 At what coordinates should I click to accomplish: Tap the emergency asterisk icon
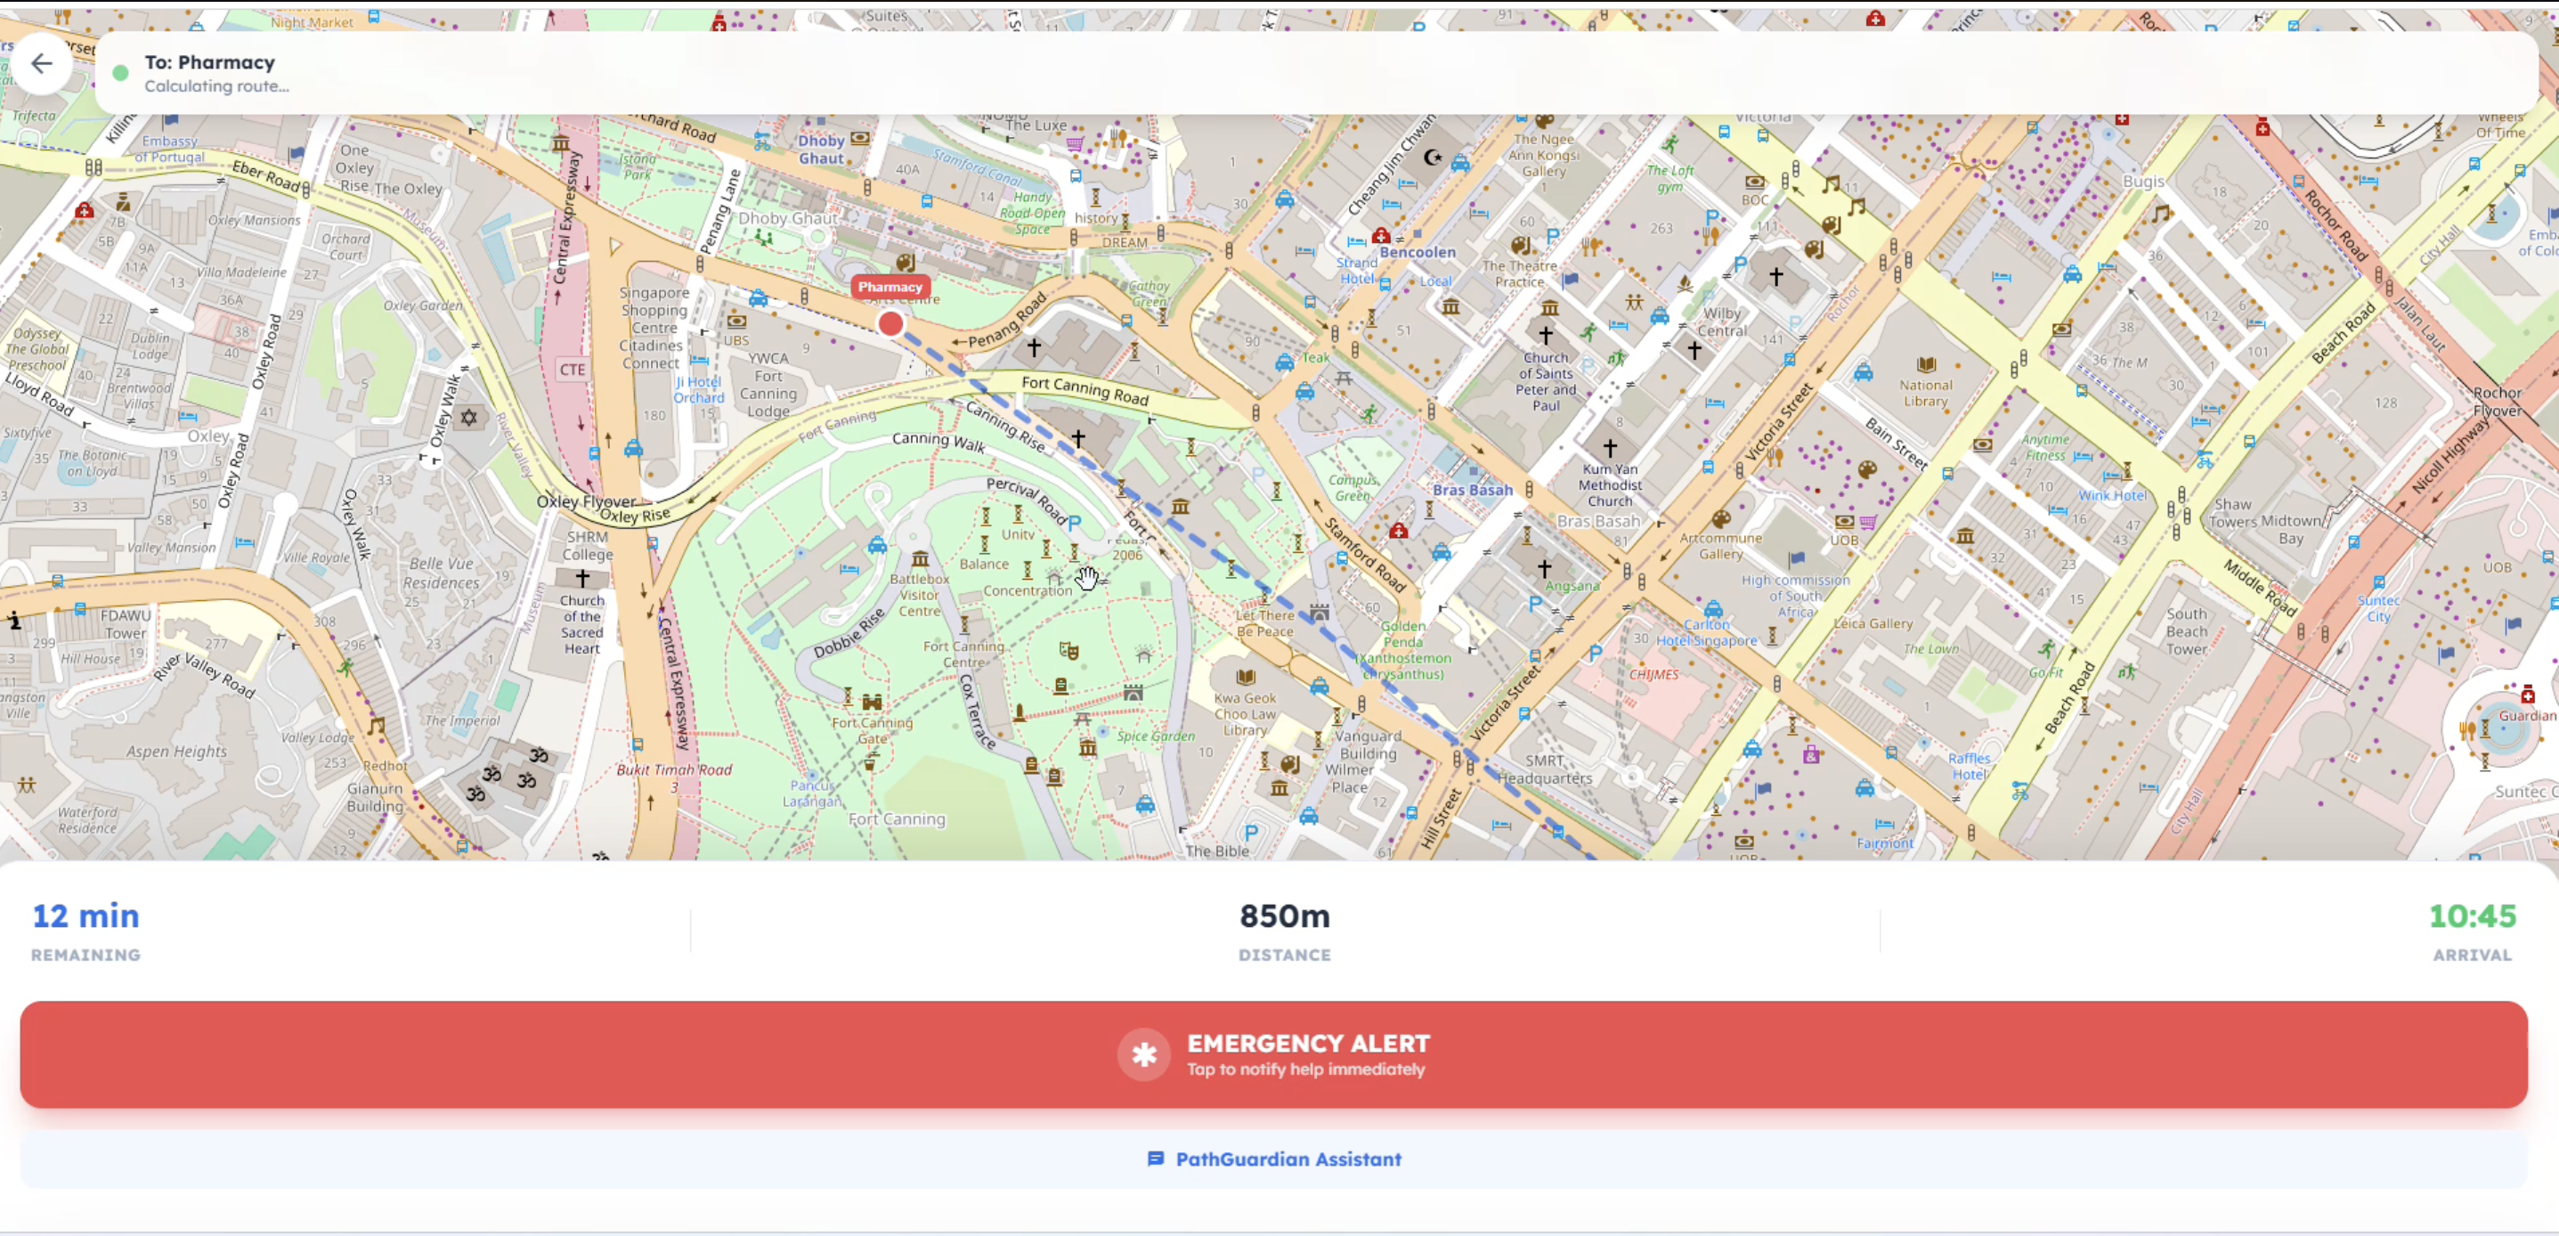tap(1143, 1054)
